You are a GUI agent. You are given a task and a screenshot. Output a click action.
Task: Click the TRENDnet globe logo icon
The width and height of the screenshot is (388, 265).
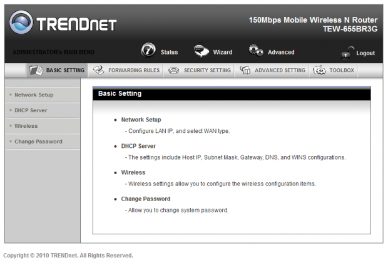point(21,22)
